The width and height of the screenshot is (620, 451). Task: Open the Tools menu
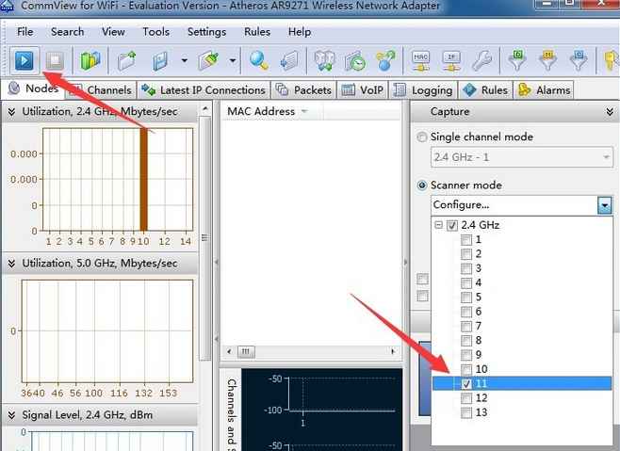pos(155,32)
